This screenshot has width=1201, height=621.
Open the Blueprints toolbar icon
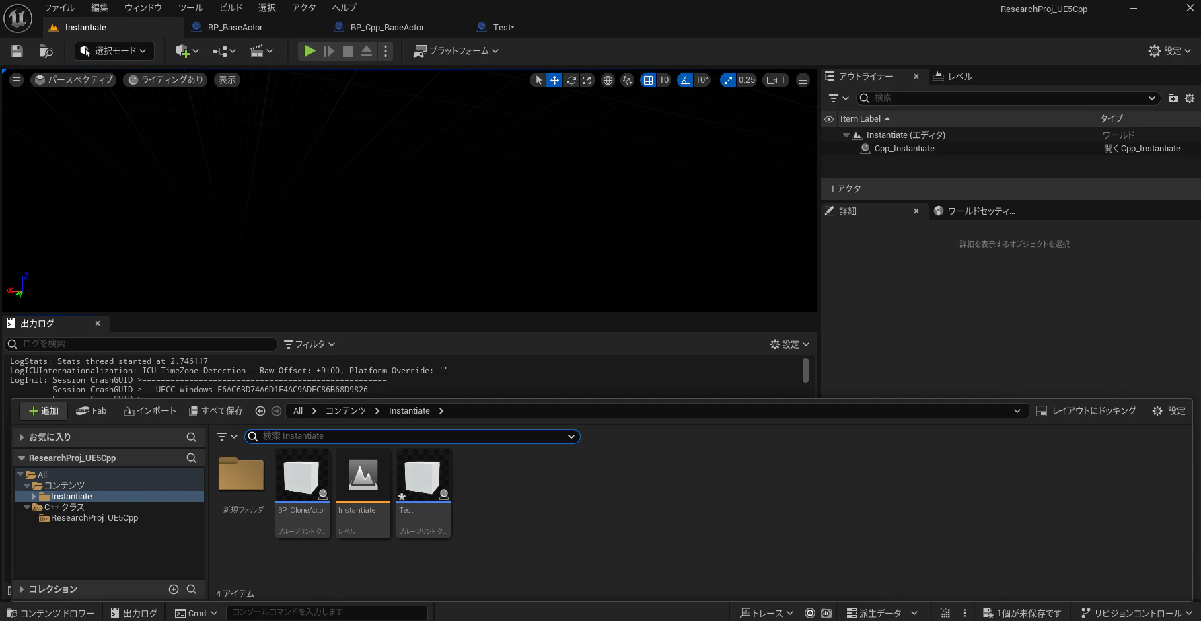coord(224,51)
